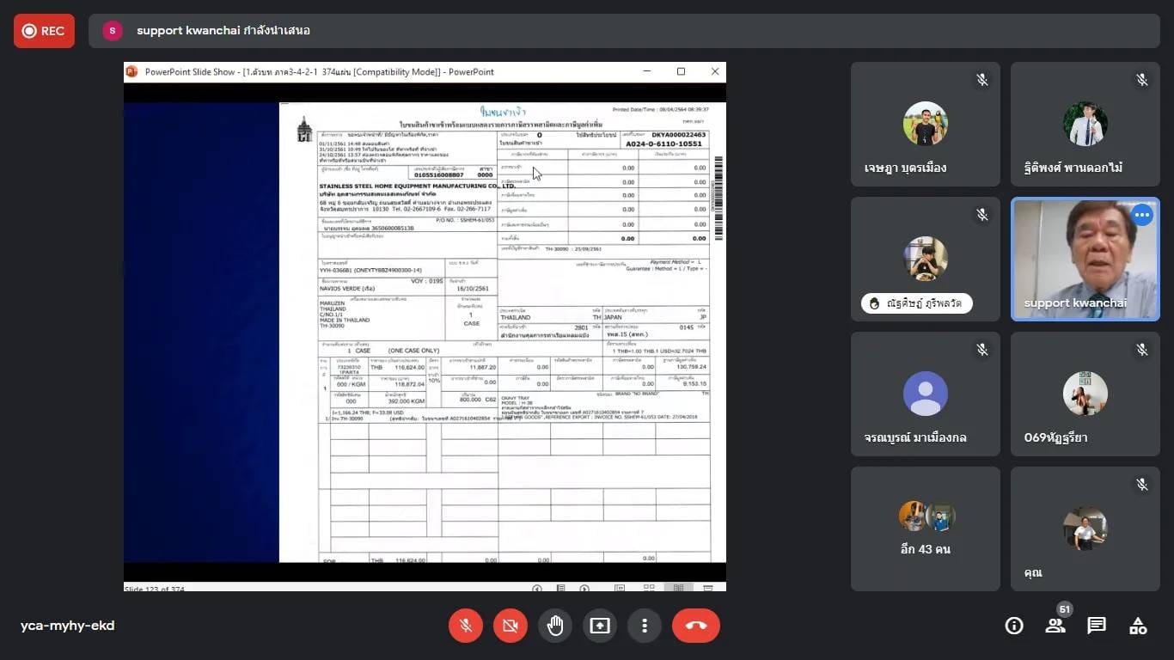The width and height of the screenshot is (1174, 660).
Task: Click the yca-myhy-ekd meeting code
Action: (x=68, y=626)
